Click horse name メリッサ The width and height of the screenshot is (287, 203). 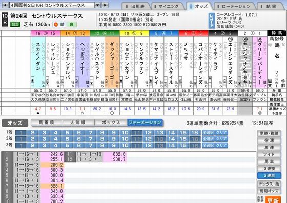(186, 52)
